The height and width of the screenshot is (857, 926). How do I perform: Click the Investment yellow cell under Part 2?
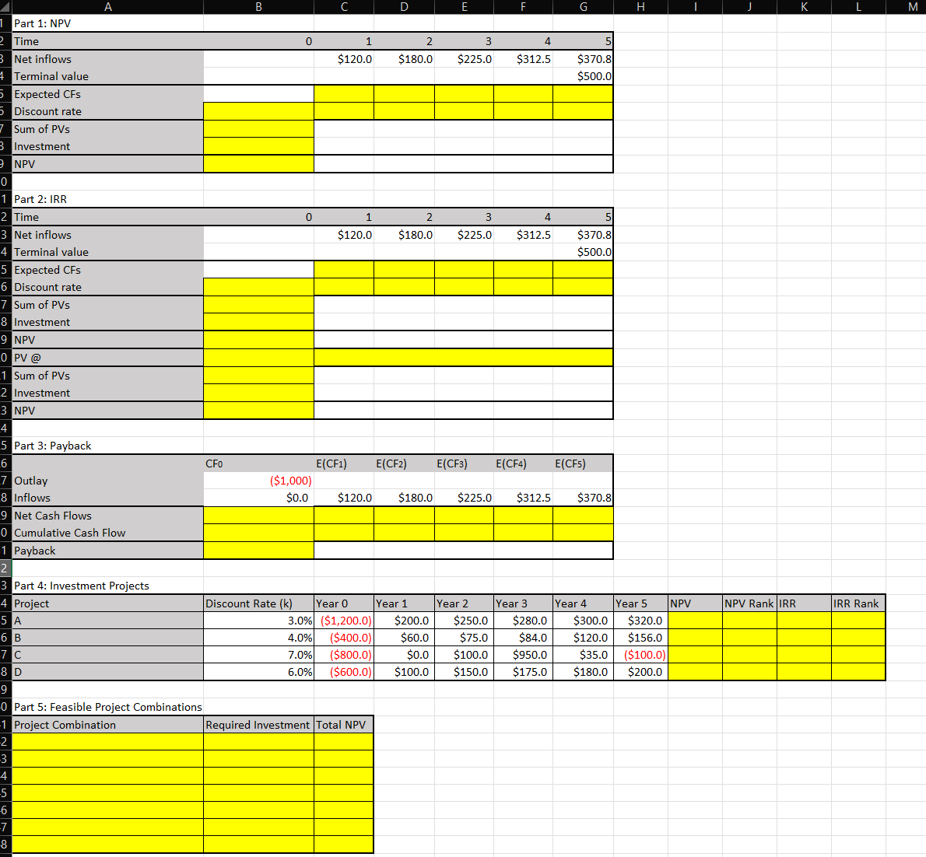258,321
